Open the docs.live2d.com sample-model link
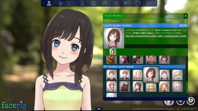This screenshot has width=198, height=111. pyautogui.click(x=156, y=36)
